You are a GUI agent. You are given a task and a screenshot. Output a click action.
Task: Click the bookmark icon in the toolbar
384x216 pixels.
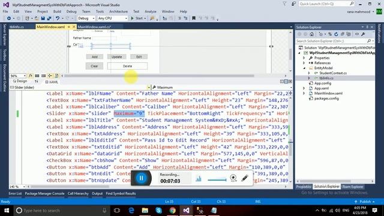click(194, 19)
